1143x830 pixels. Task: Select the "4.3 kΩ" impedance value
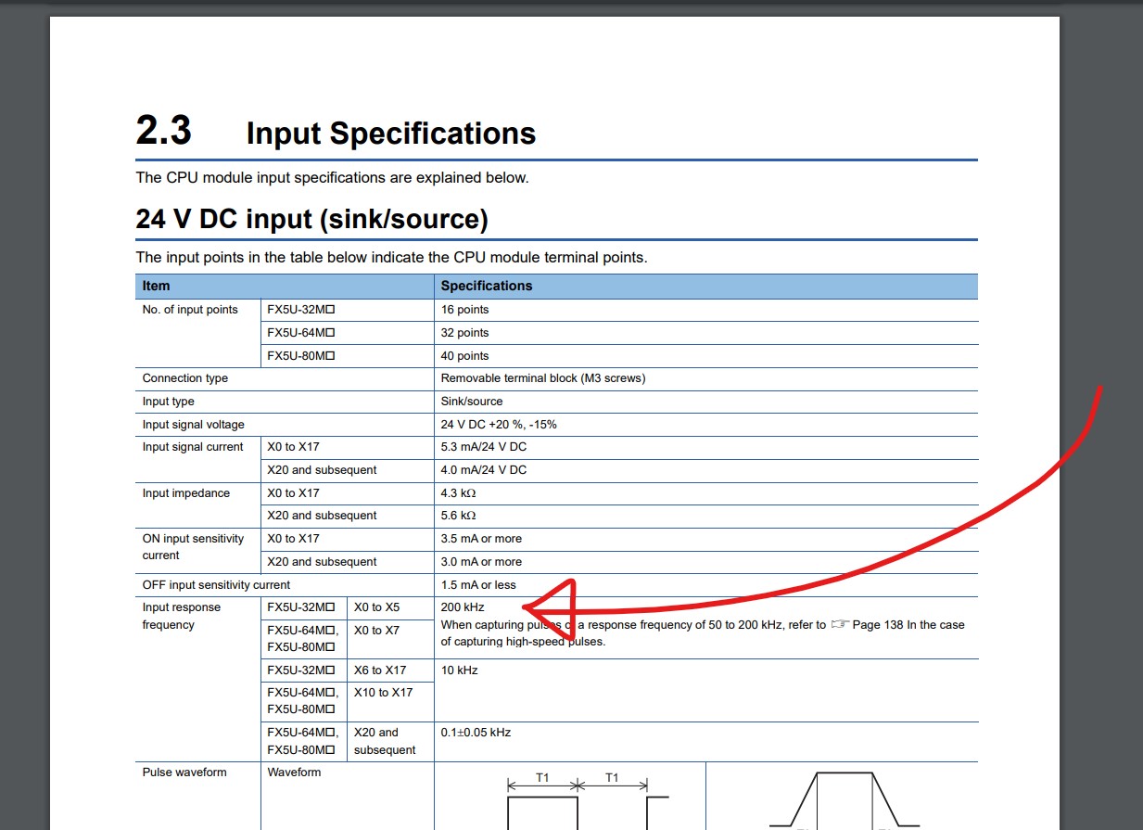(458, 493)
